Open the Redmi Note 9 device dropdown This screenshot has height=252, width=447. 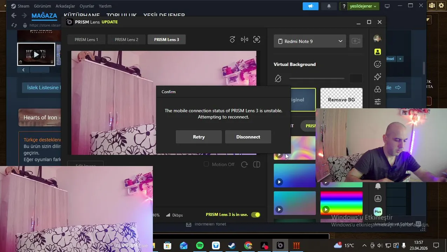(310, 41)
